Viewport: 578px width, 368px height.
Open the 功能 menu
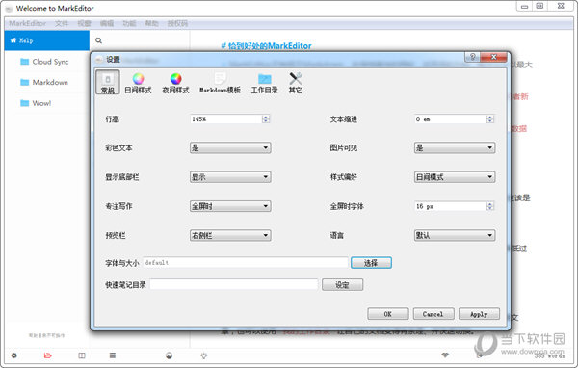point(129,23)
